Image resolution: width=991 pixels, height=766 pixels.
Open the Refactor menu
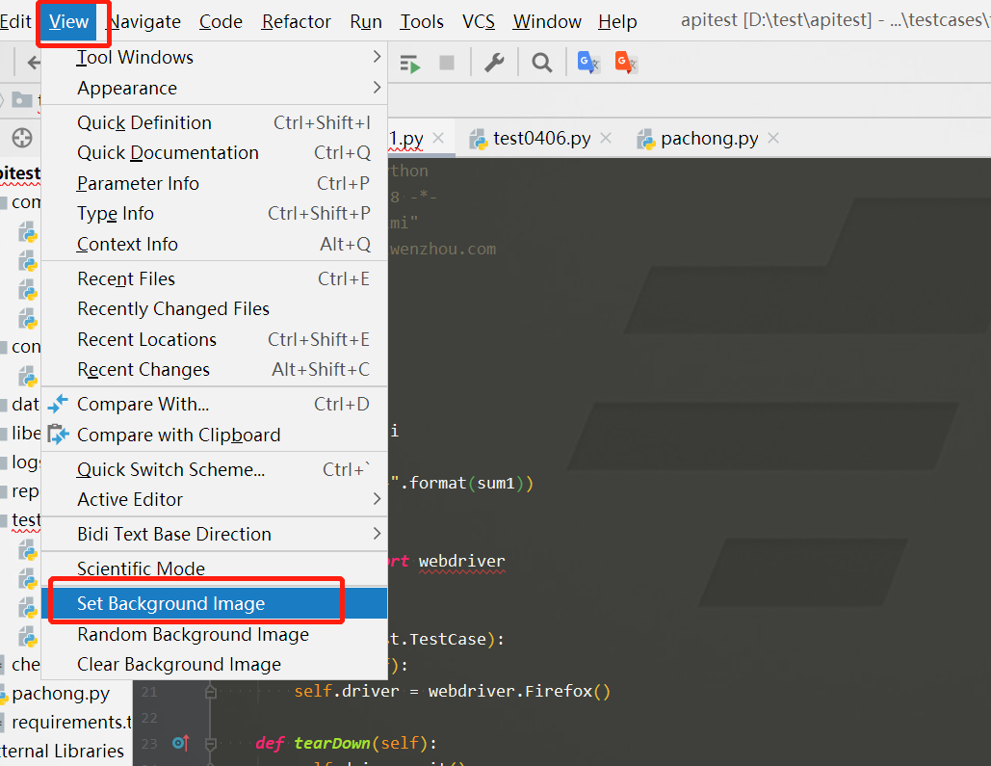coord(296,20)
